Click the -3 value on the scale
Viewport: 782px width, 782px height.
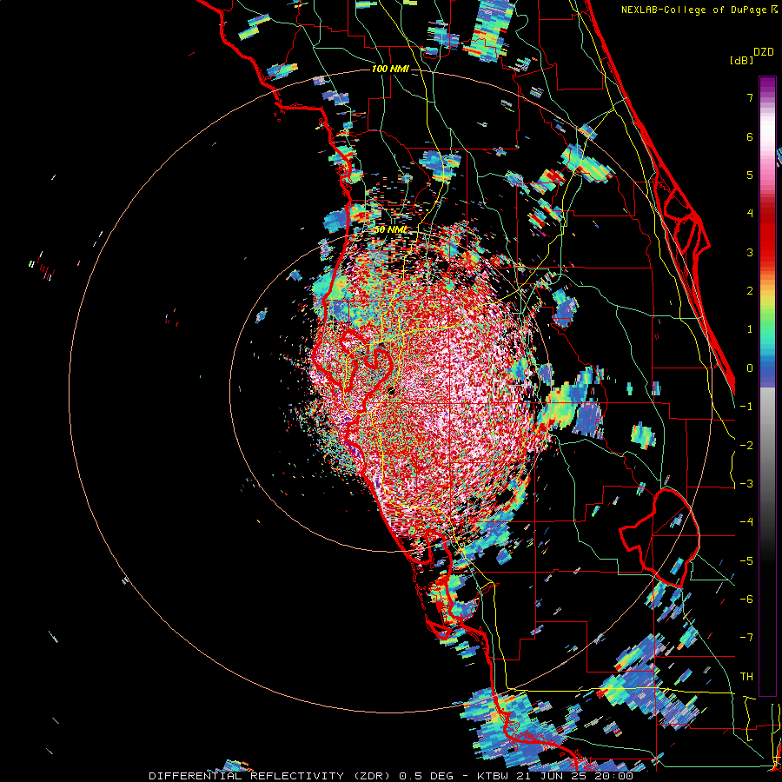746,484
